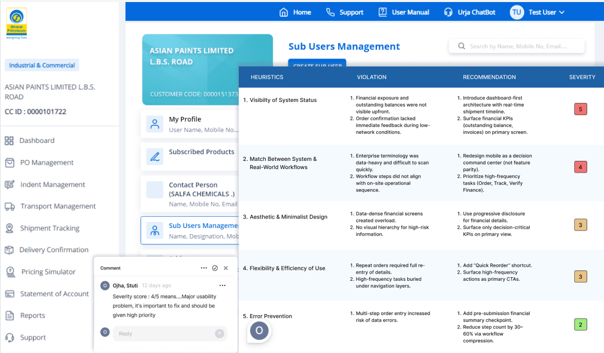Click the RECOMMENDATION column header
Viewport: 604px width, 353px height.
pos(489,77)
